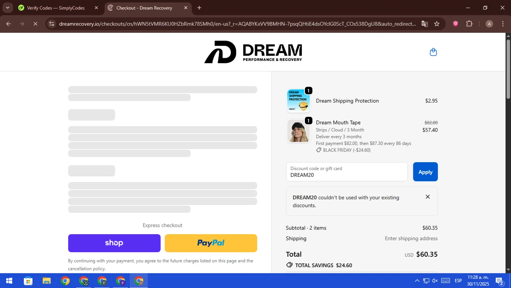Open the red shield extension icon
This screenshot has width=511, height=288.
click(455, 24)
